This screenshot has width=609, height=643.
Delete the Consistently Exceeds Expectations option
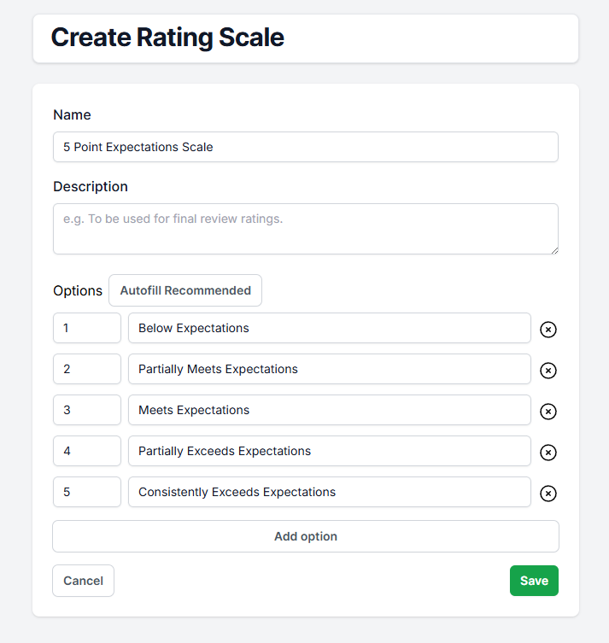click(x=548, y=494)
